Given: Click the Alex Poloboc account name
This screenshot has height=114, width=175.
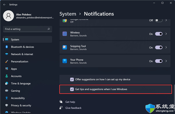Looking at the screenshot, I should point(24,15).
